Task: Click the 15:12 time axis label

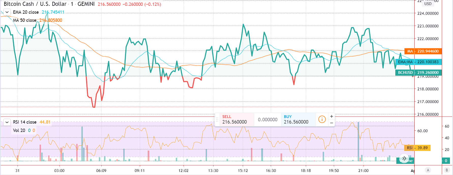Action: pyautogui.click(x=243, y=171)
